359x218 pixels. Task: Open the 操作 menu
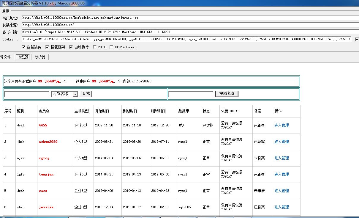pos(5,11)
